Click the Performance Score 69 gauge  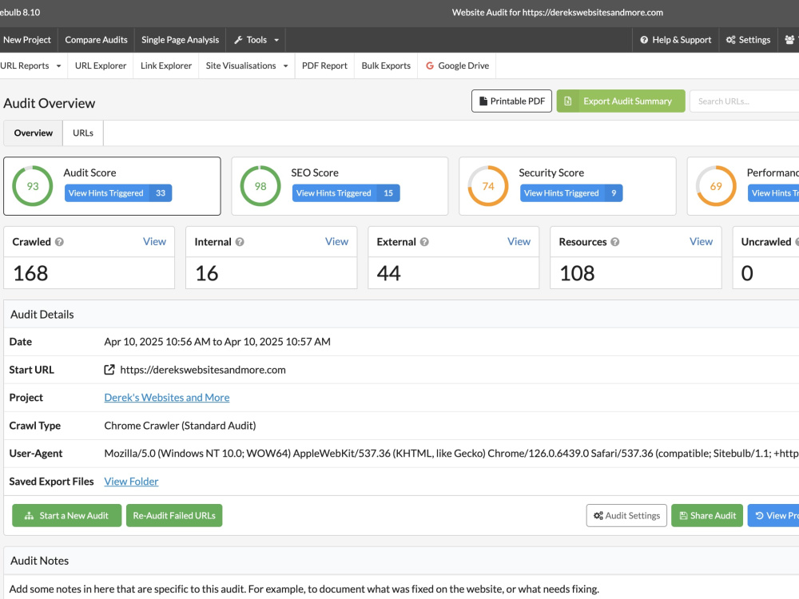(716, 186)
